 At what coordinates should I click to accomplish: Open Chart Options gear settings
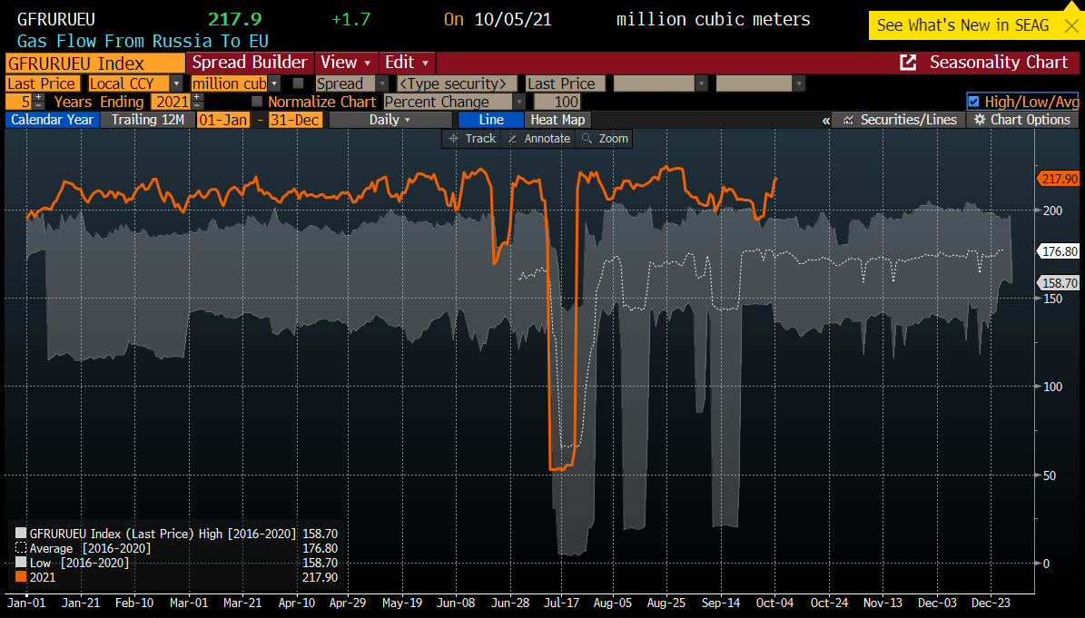(1021, 120)
